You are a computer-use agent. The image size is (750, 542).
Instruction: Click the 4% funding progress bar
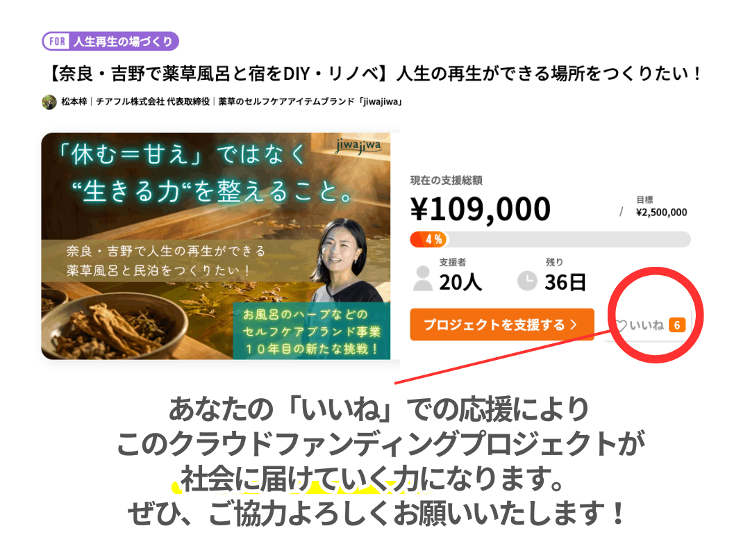pos(550,240)
